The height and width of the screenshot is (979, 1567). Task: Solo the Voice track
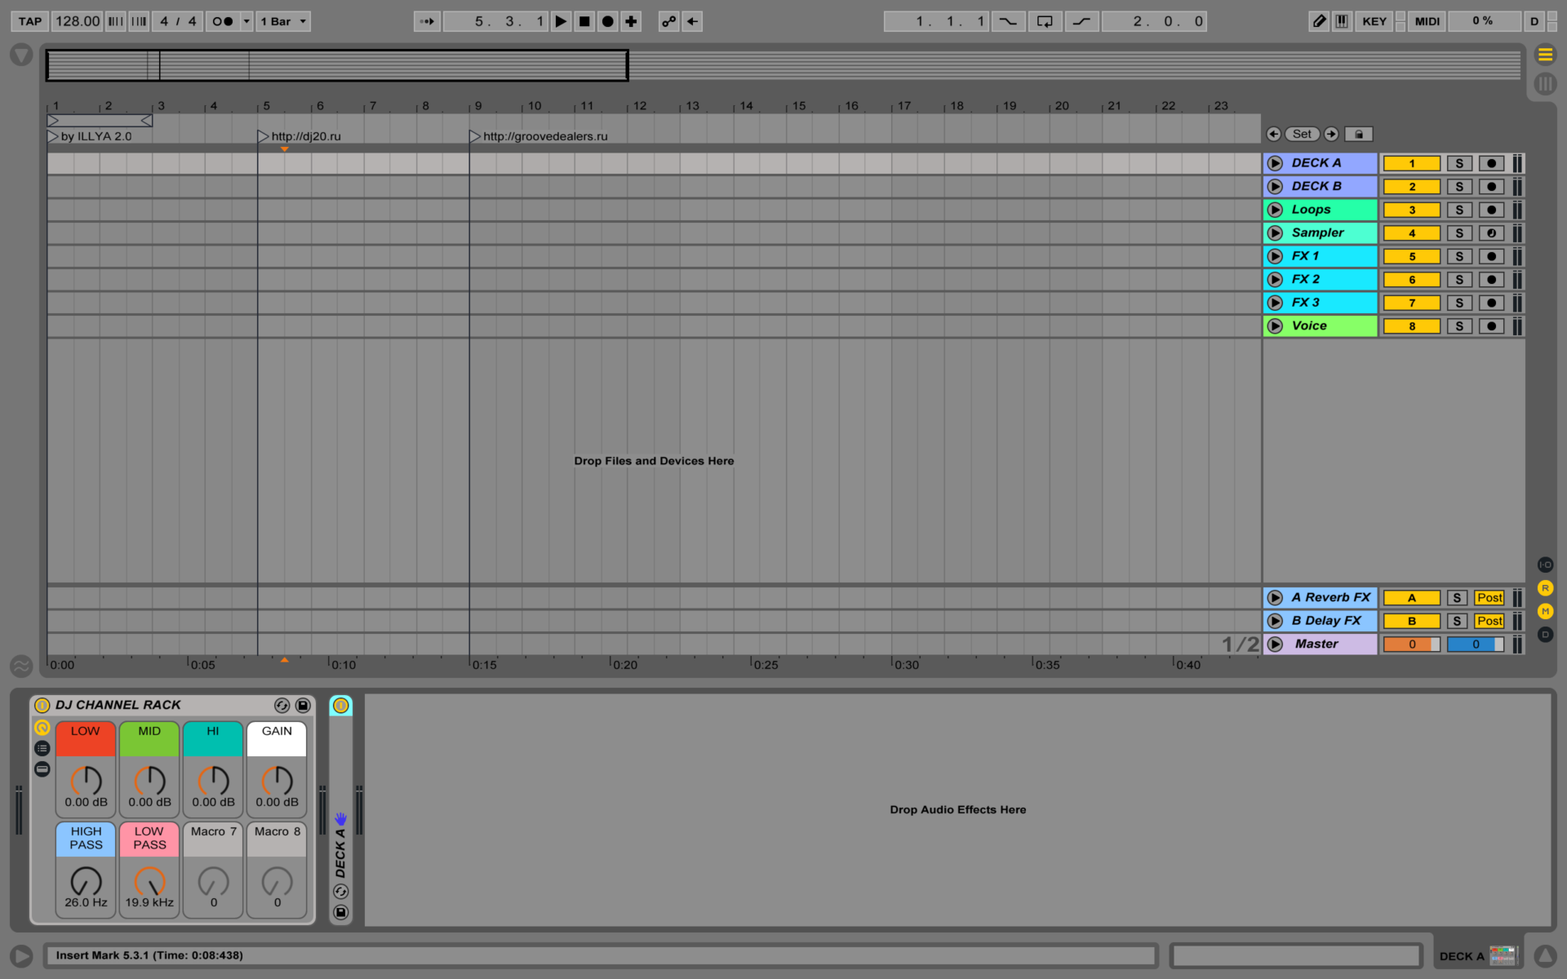tap(1459, 326)
